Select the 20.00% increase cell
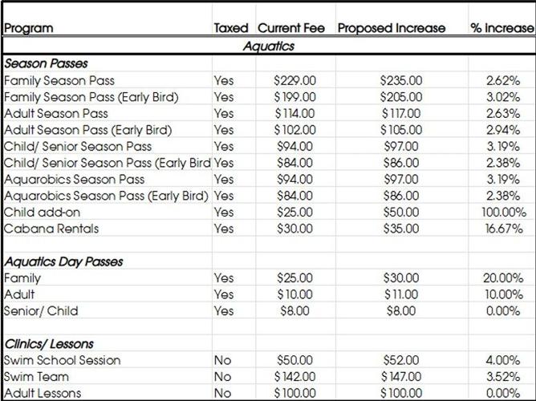The width and height of the screenshot is (536, 401). click(504, 277)
